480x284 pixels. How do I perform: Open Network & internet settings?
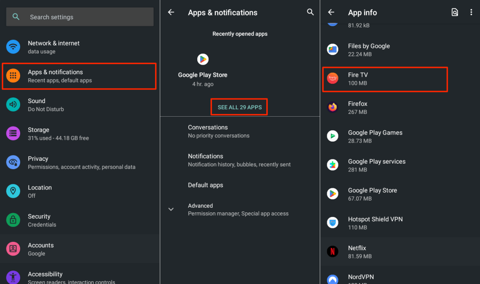(53, 47)
